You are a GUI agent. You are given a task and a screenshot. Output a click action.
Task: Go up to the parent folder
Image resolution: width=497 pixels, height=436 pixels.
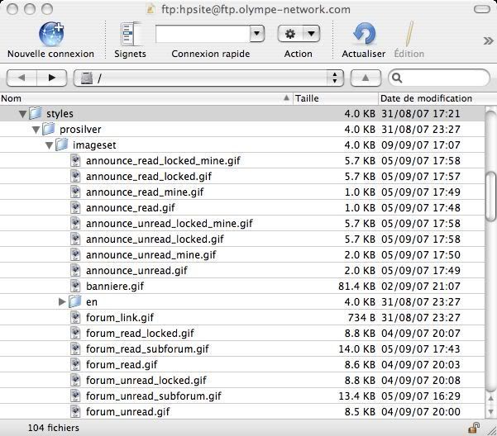point(366,78)
